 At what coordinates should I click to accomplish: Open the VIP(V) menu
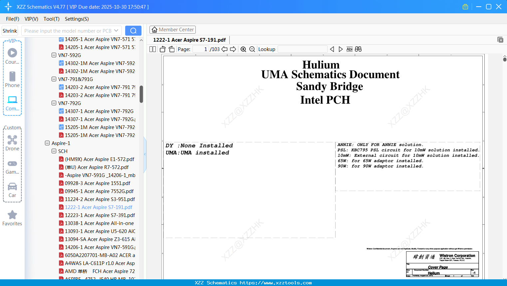pos(31,19)
